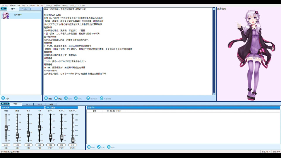Screen dimensions: 281x158
Task: Click the long pause value field 370
Action: pyautogui.click(x=62, y=145)
